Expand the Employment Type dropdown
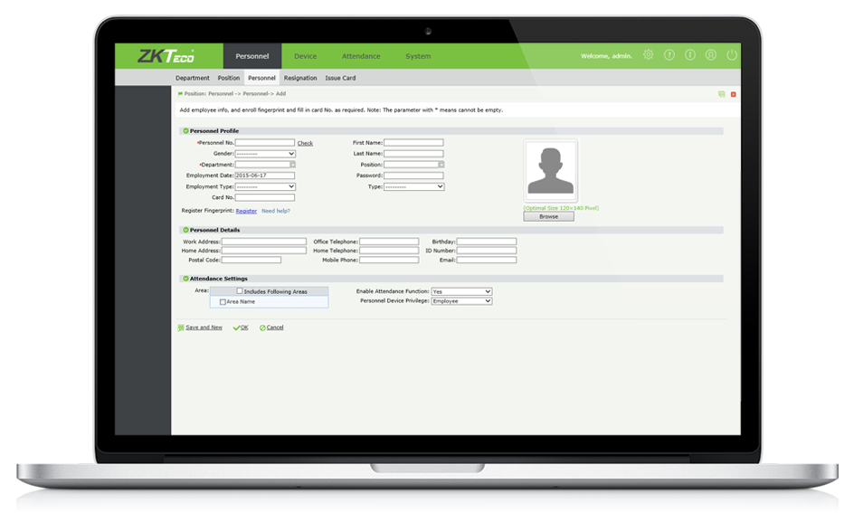The height and width of the screenshot is (513, 854). pyautogui.click(x=265, y=186)
